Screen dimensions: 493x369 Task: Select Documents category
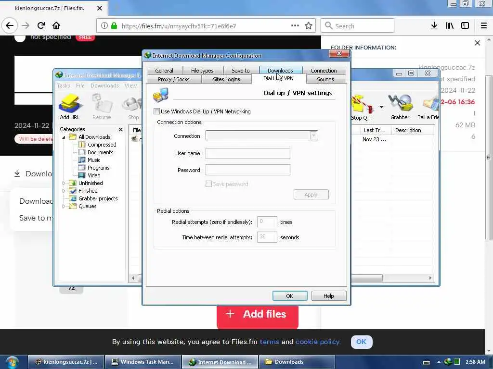tap(100, 152)
